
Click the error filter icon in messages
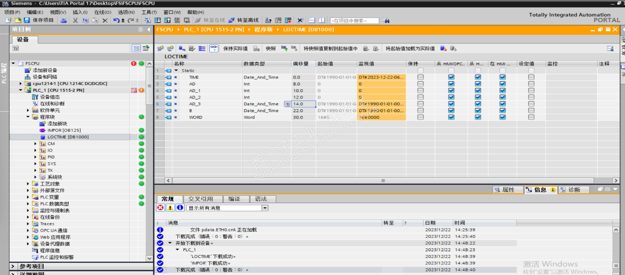(x=160, y=208)
